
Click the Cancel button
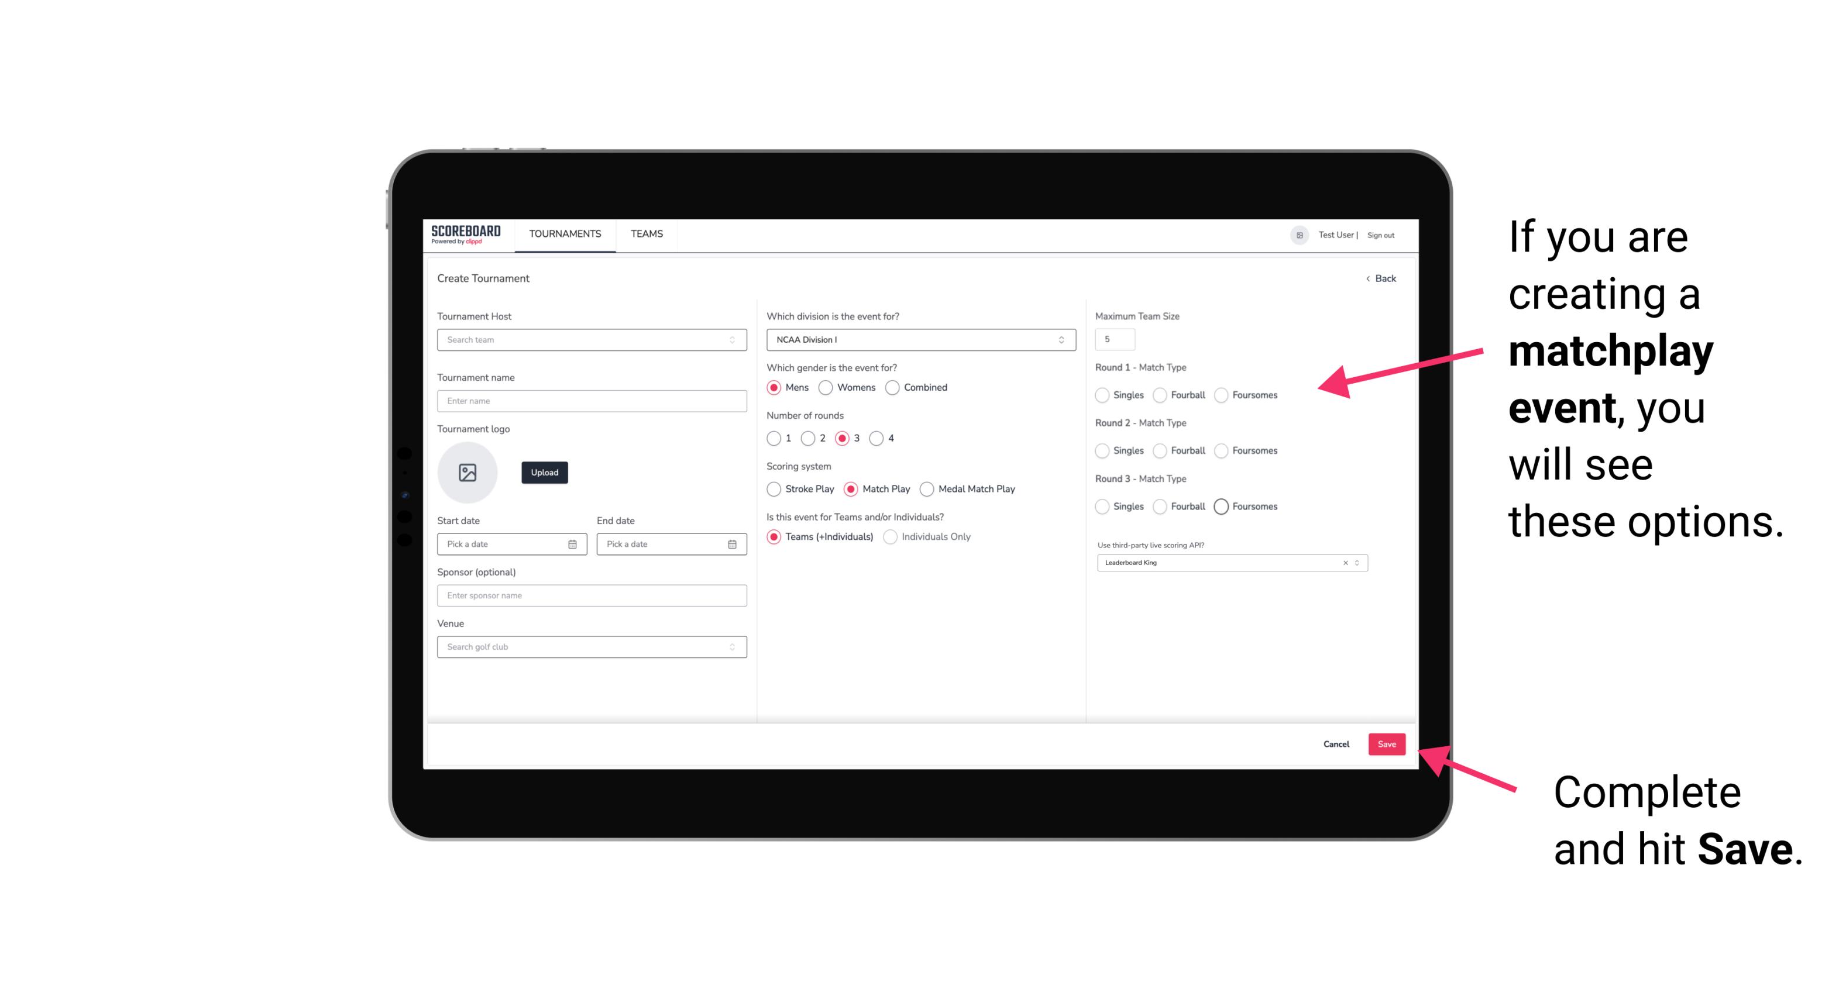click(1336, 744)
